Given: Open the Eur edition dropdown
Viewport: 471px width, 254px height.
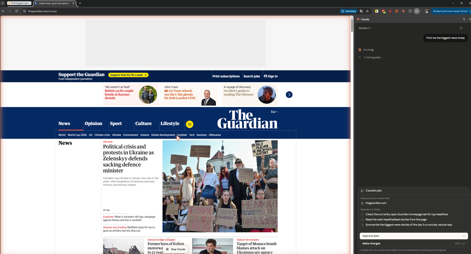Looking at the screenshot, I should [x=275, y=112].
